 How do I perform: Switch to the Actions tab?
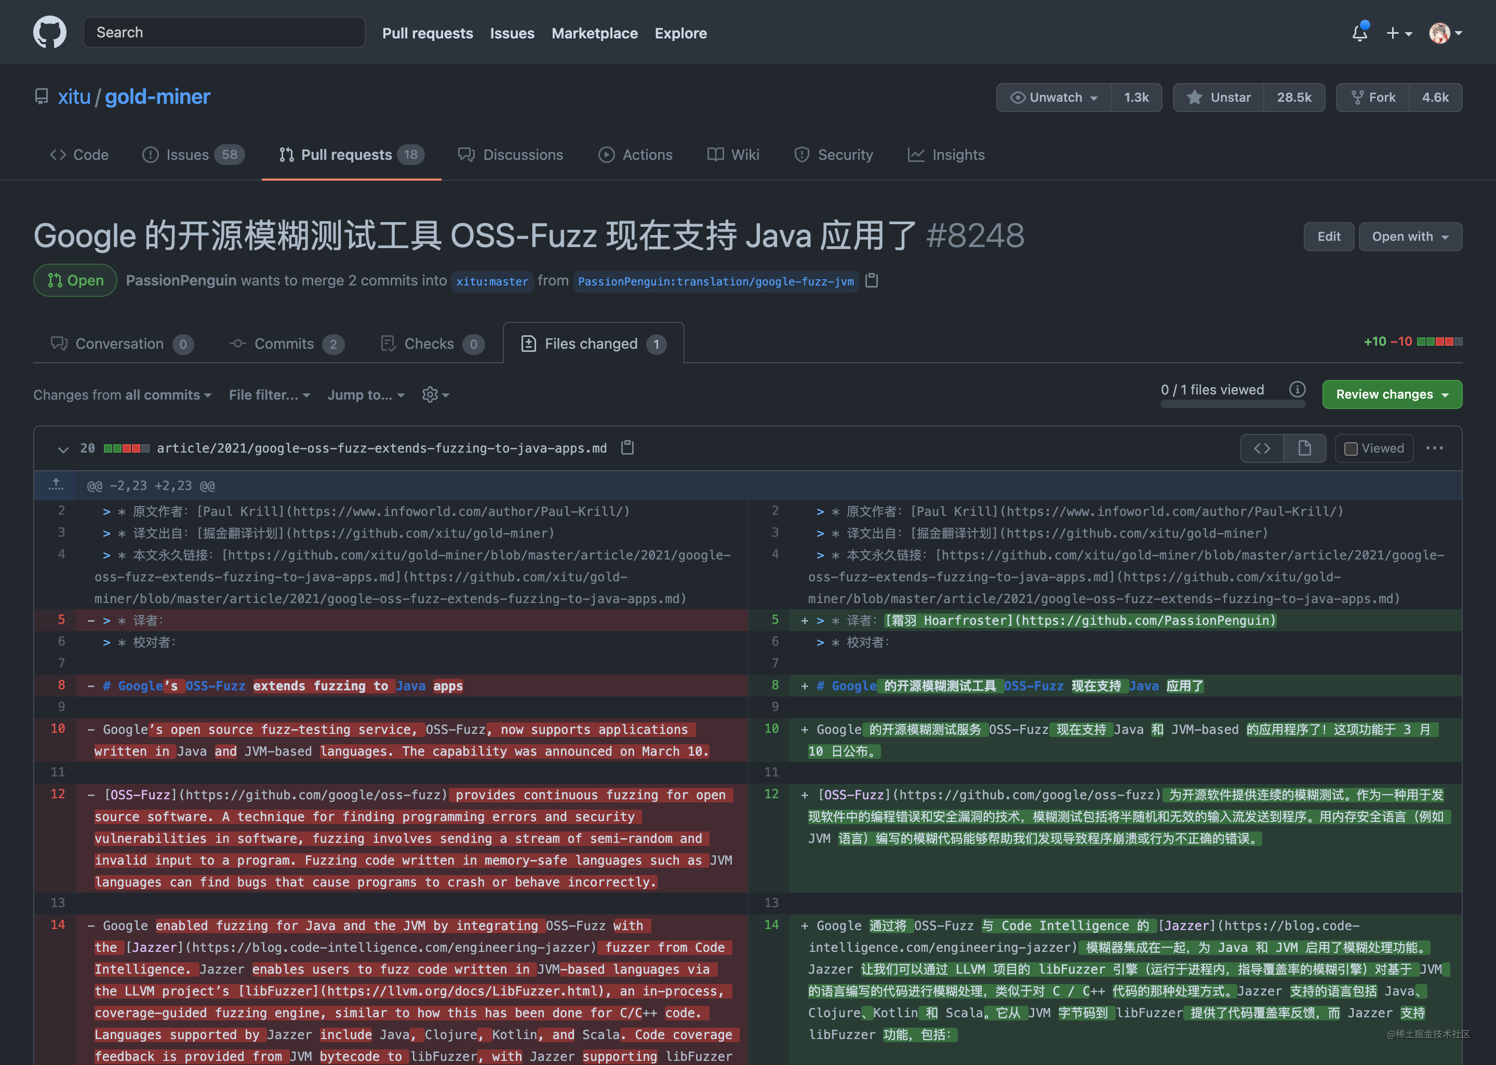tap(635, 155)
